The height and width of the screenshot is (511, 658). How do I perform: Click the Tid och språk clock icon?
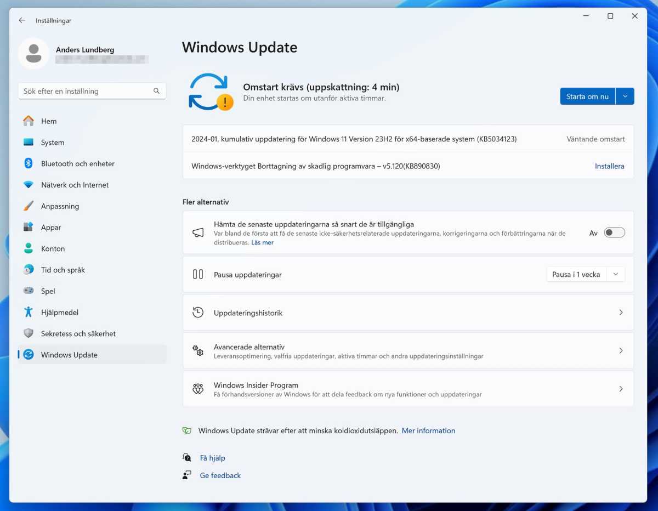tap(29, 270)
